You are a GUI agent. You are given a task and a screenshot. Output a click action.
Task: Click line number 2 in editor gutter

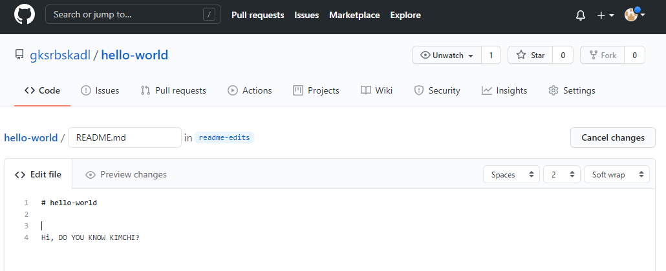click(x=27, y=214)
